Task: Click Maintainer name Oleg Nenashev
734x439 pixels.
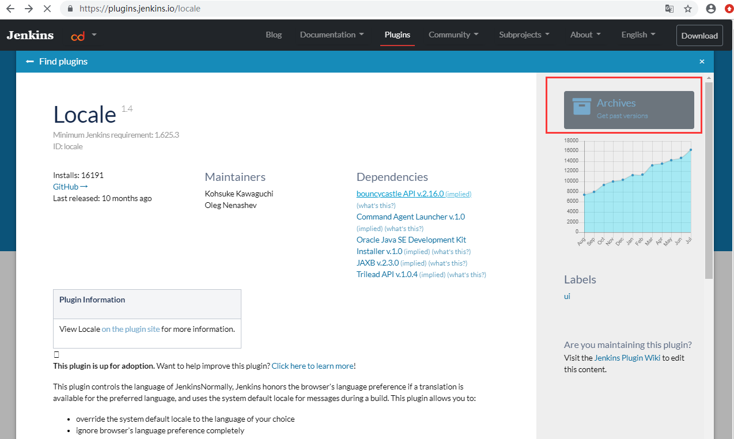Action: [x=229, y=205]
